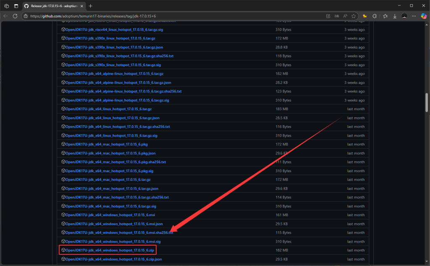Screen dimensions: 430x266
Task: Click 28.8 KB size of s390x tar.gz.json
Action: pyautogui.click(x=282, y=47)
